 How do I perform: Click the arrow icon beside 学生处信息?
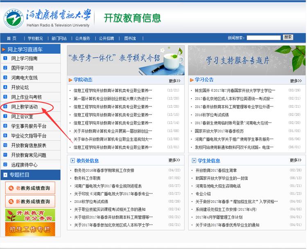click(193, 161)
